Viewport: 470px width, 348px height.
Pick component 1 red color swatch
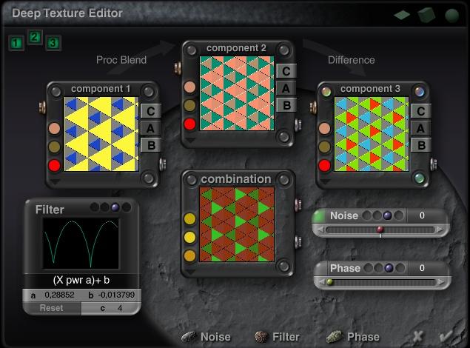coord(55,165)
